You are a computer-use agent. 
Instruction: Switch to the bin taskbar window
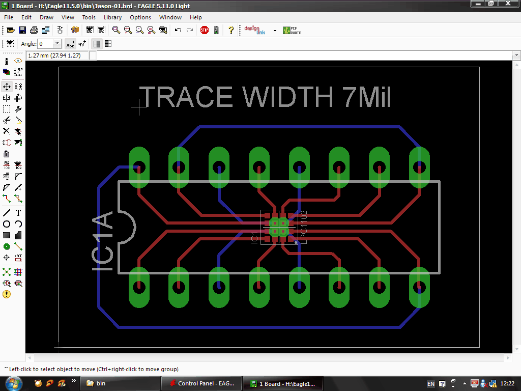tap(120, 383)
